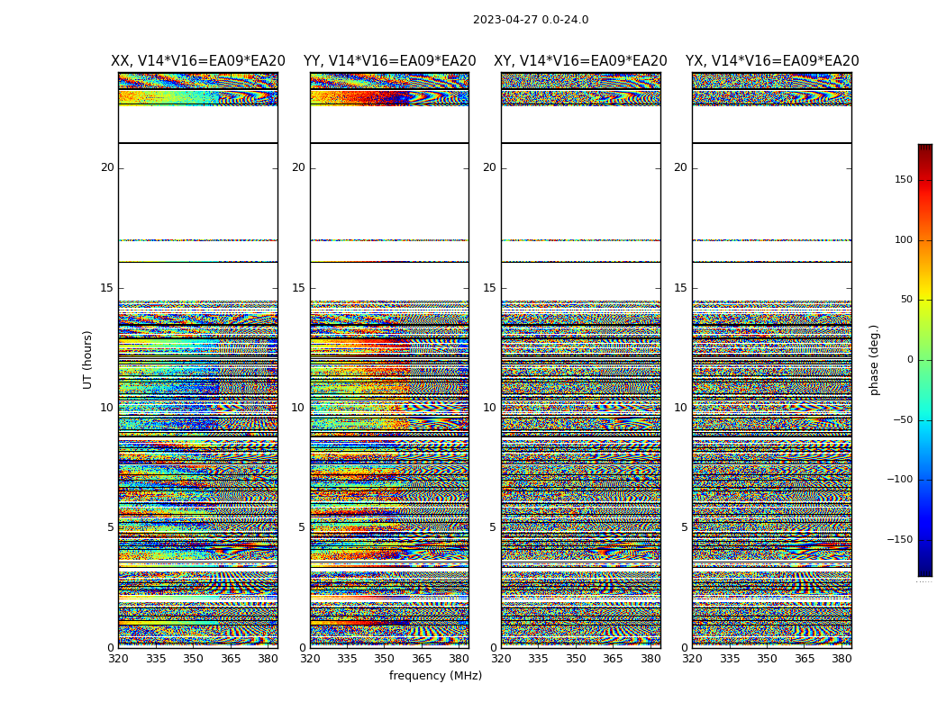Click the '365' frequency tick under XY panel
Viewport: 946px width, 720px height.
[x=613, y=659]
